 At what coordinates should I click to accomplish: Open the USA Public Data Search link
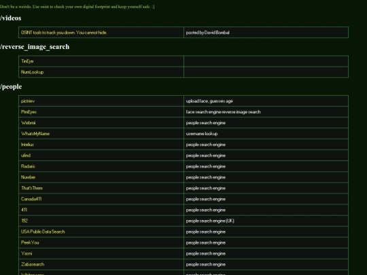click(x=43, y=232)
